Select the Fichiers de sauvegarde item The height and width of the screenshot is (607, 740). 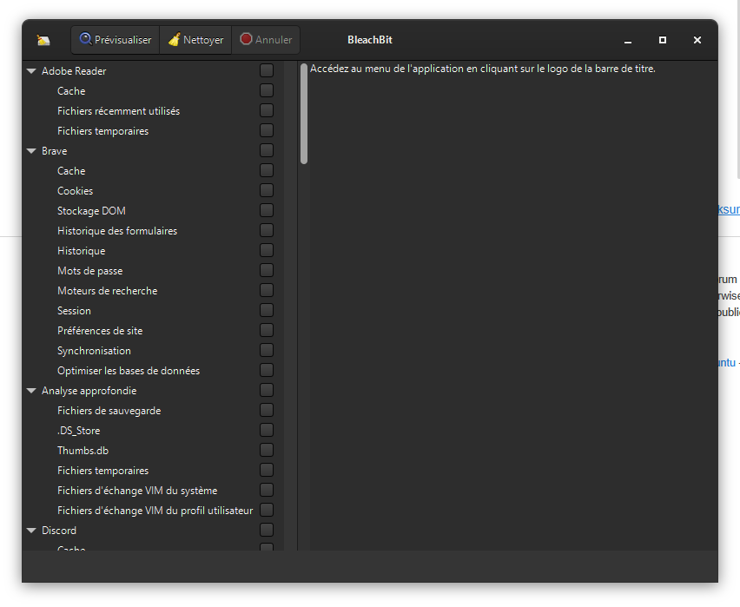click(x=109, y=411)
